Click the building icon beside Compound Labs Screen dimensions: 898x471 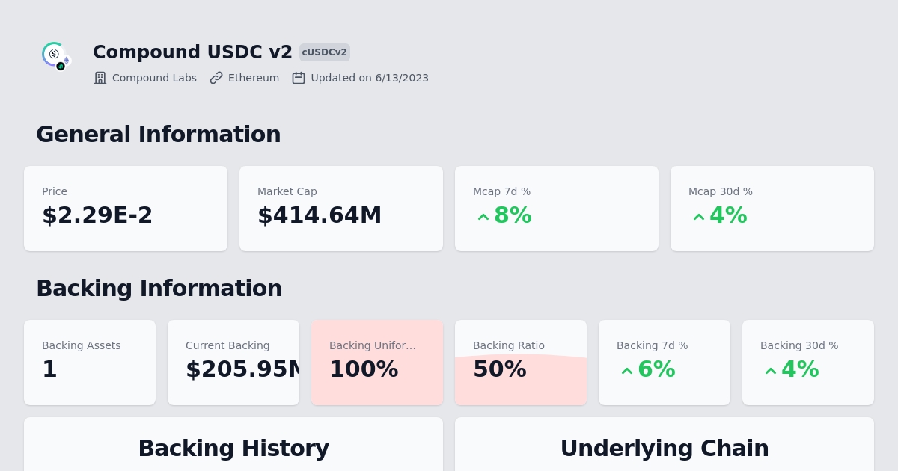click(100, 78)
